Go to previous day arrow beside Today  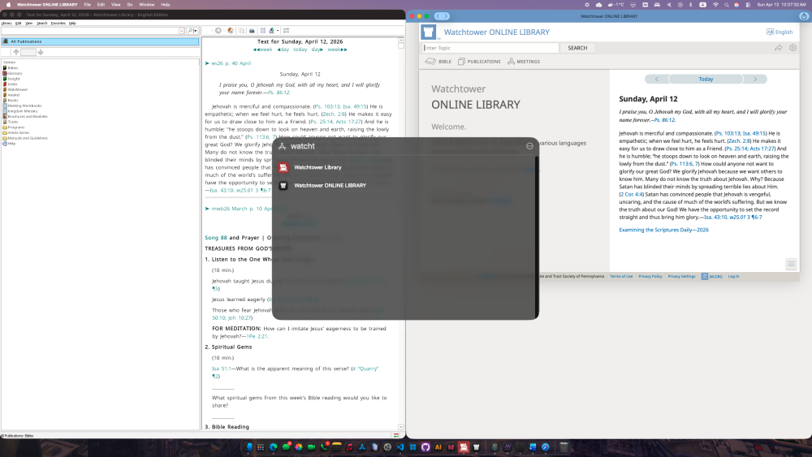pos(656,79)
